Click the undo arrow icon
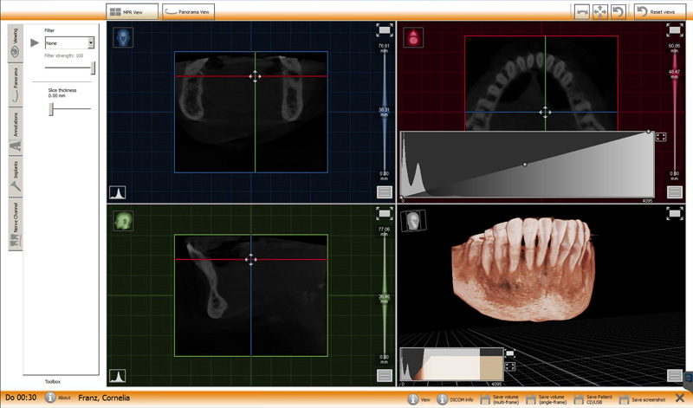The image size is (693, 408). (617, 12)
